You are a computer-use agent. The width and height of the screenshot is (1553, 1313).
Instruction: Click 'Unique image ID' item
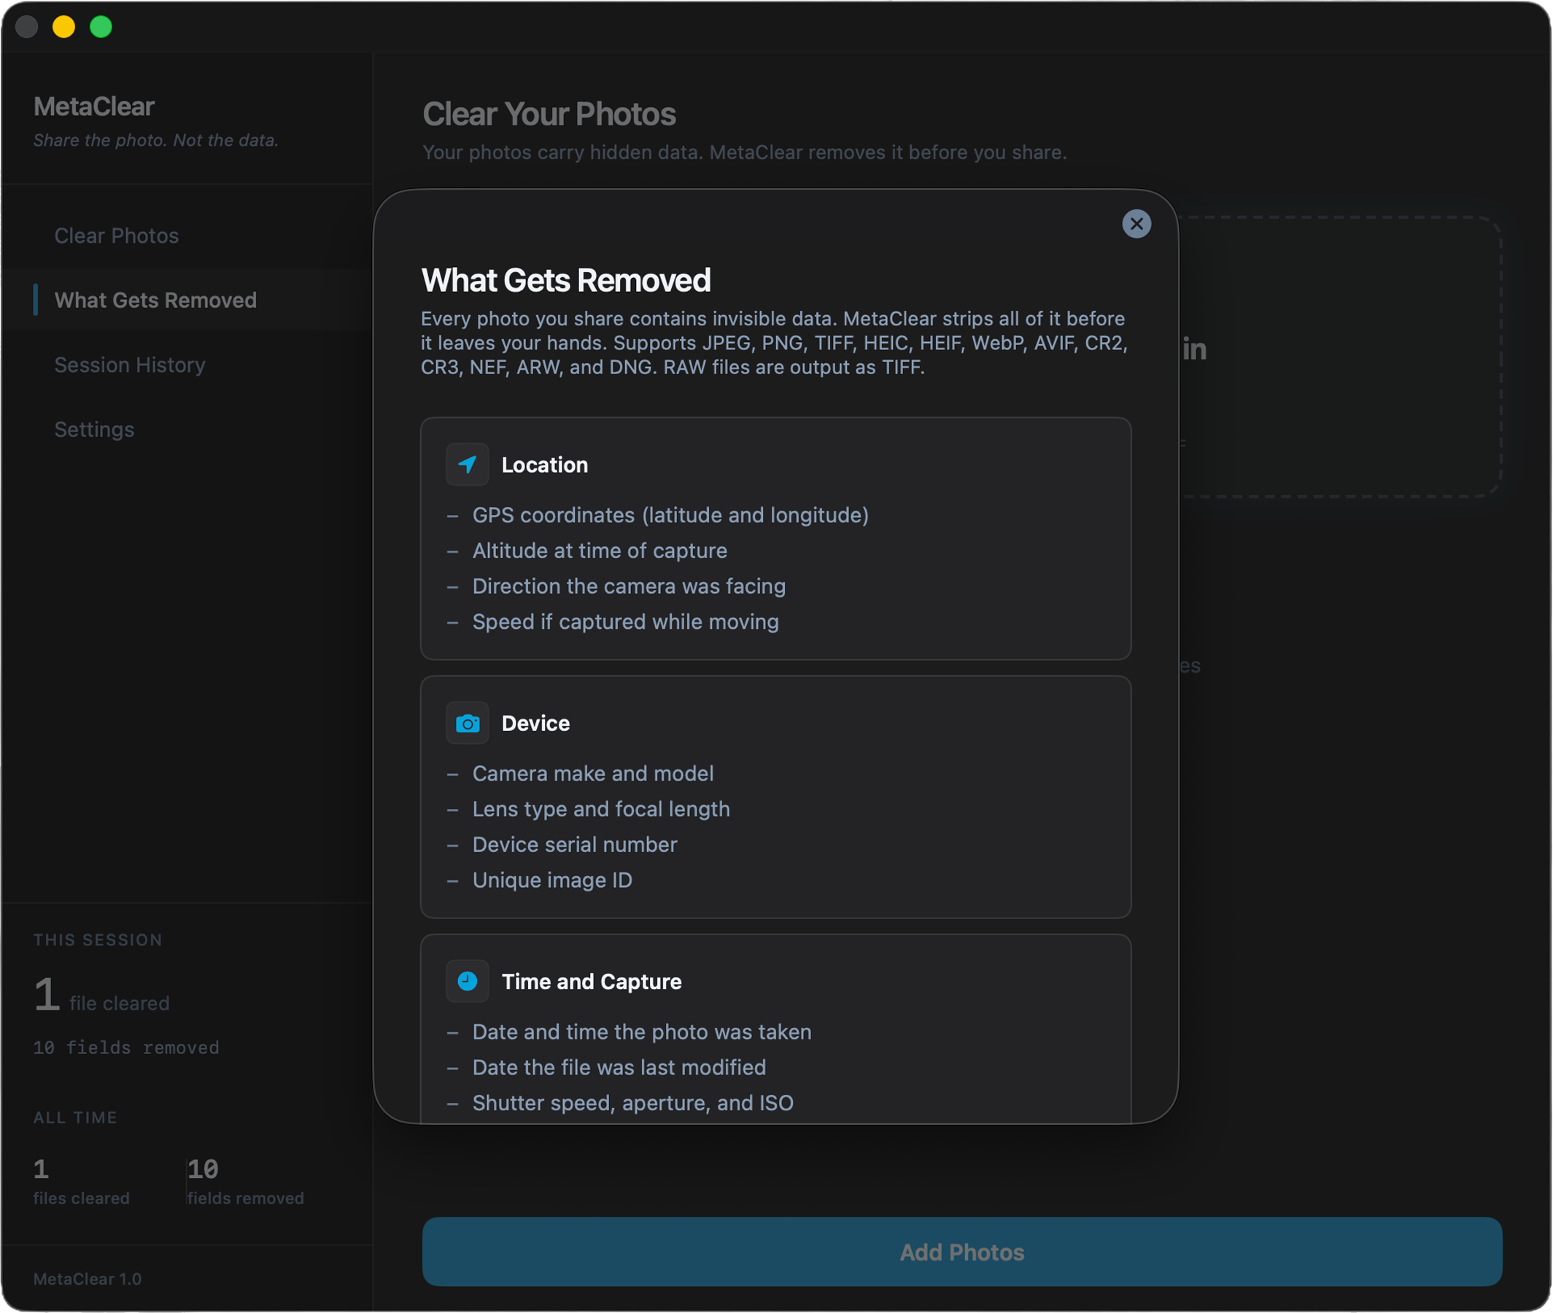tap(552, 880)
